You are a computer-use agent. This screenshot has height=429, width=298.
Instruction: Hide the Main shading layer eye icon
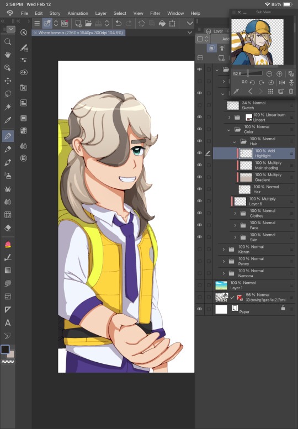point(200,165)
